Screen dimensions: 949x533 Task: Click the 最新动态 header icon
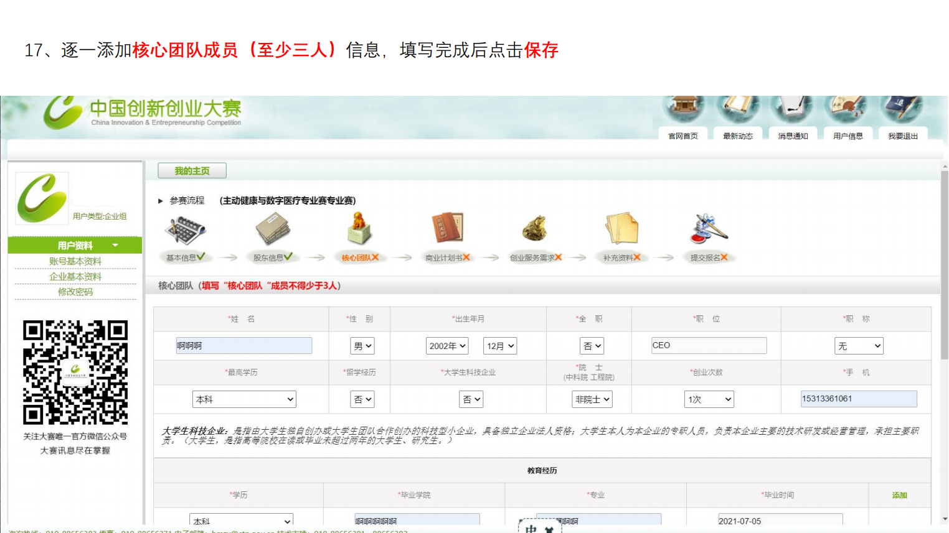point(739,109)
